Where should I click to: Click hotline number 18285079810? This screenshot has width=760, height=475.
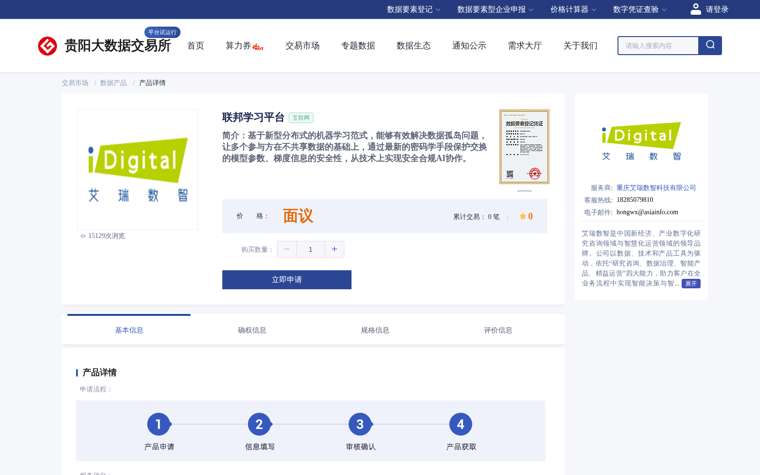pyautogui.click(x=635, y=200)
